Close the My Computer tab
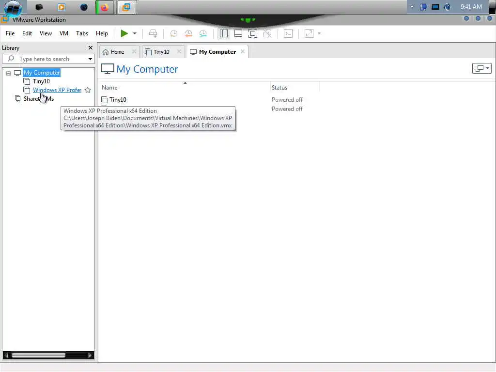Screen dimensions: 496x372 (243, 51)
